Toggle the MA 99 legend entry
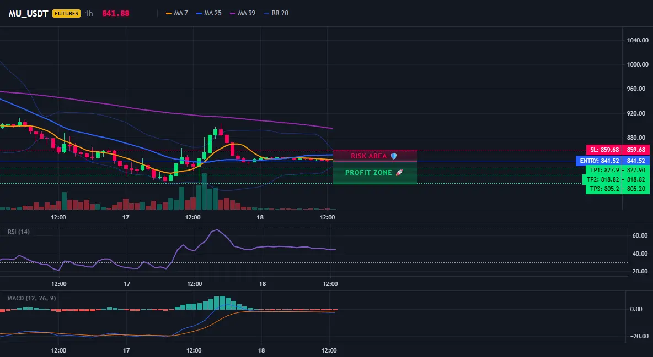The height and width of the screenshot is (357, 653). pos(242,13)
